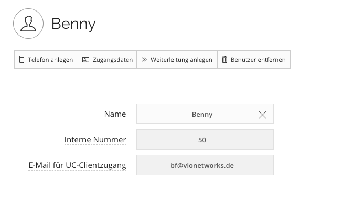This screenshot has width=343, height=204.
Task: Click the Name input containing Benny
Action: 205,114
